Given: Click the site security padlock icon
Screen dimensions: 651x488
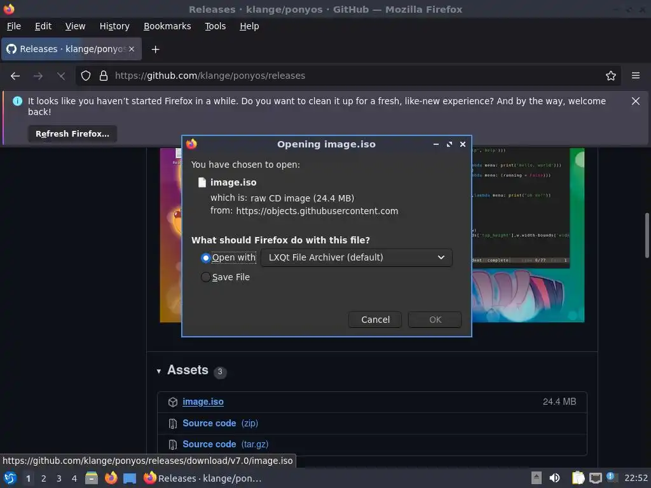Looking at the screenshot, I should pyautogui.click(x=104, y=76).
